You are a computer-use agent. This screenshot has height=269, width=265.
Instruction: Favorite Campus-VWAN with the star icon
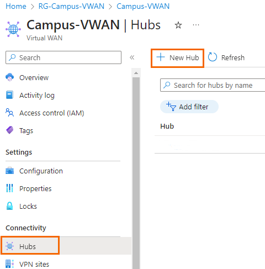point(178,25)
